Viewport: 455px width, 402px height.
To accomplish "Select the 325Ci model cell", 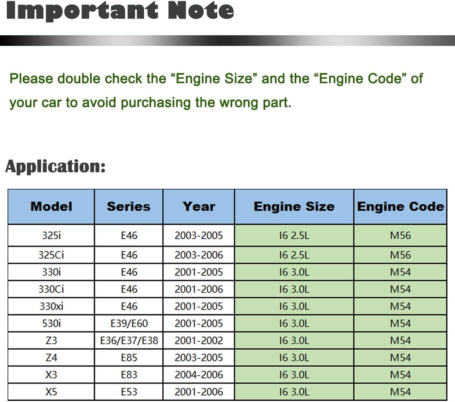I will tap(51, 255).
